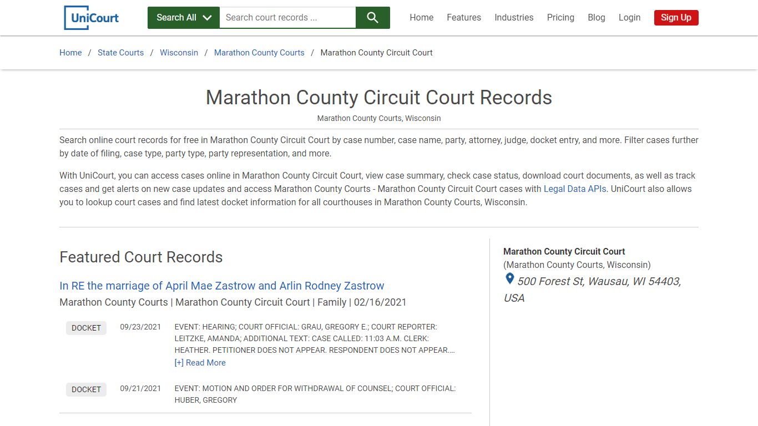Click the Marathon County Circuit Court Records heading
The width and height of the screenshot is (758, 426).
point(379,98)
